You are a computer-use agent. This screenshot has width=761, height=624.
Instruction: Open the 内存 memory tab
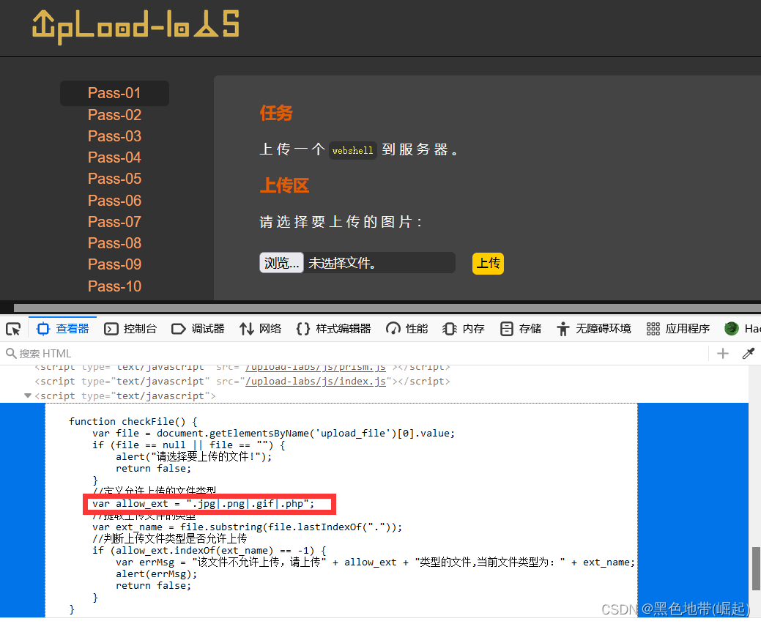[x=464, y=329]
